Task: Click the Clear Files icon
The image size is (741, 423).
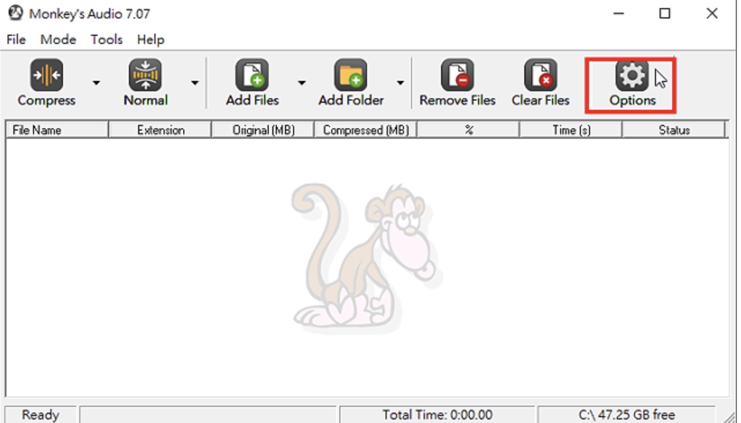Action: coord(540,75)
